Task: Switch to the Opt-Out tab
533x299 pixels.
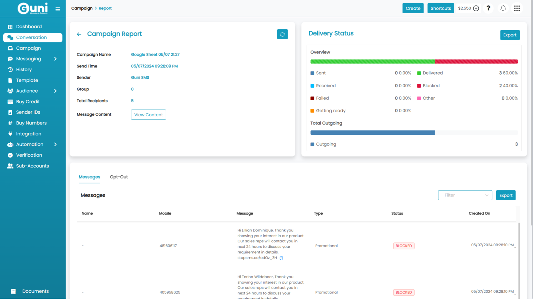Action: (119, 177)
